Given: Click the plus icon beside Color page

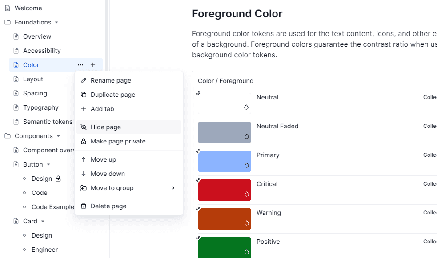Looking at the screenshot, I should pos(93,65).
